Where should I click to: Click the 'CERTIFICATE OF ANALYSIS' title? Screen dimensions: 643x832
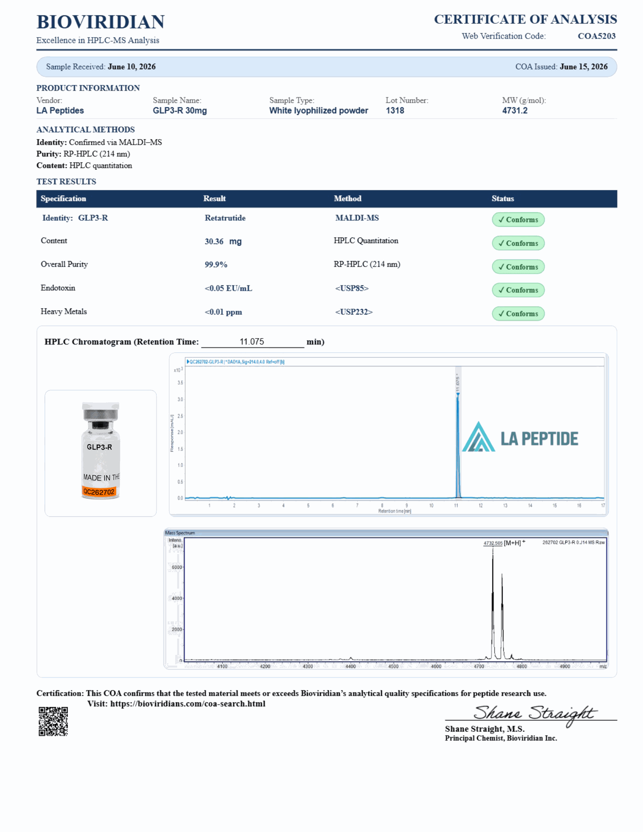tap(526, 19)
